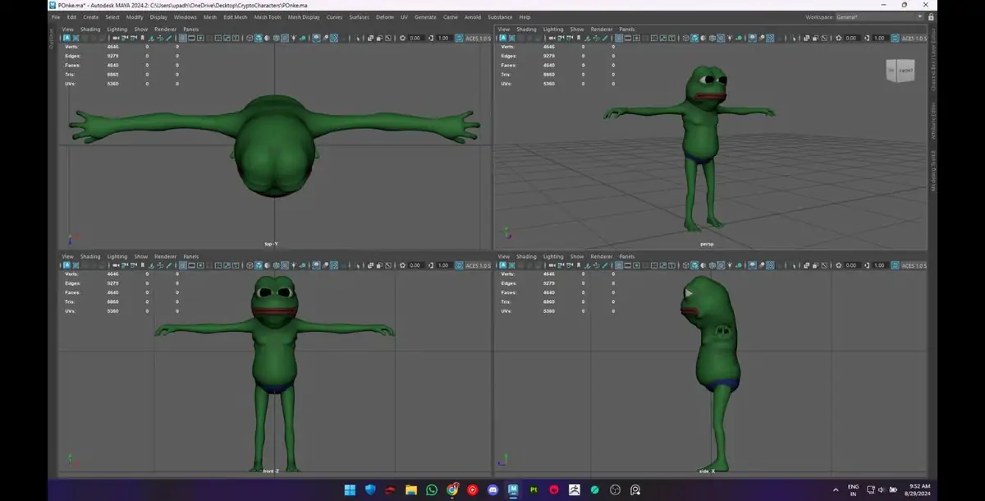Click the Windows Start button

(x=350, y=490)
